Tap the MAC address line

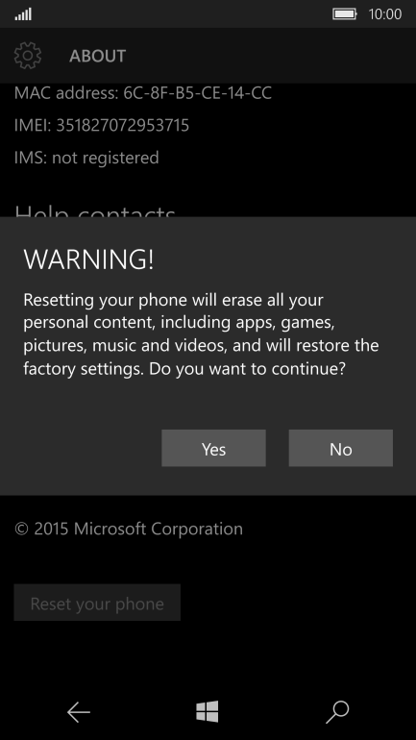click(x=143, y=93)
